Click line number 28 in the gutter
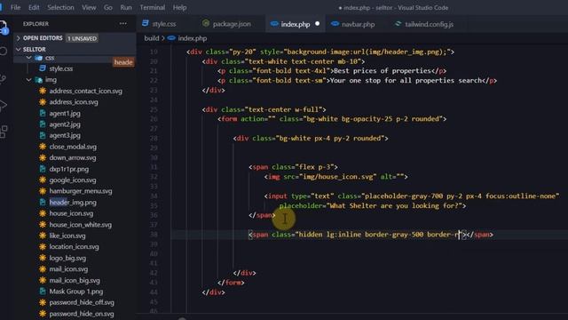Viewport: 568px width, 320px height. point(154,139)
